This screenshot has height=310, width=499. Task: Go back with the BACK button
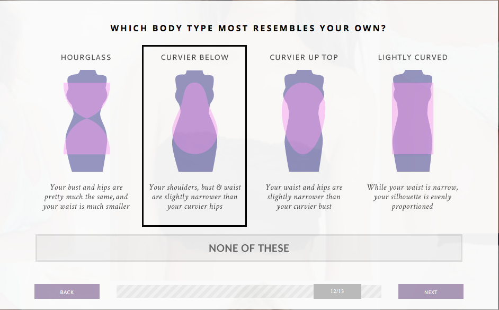coord(67,292)
